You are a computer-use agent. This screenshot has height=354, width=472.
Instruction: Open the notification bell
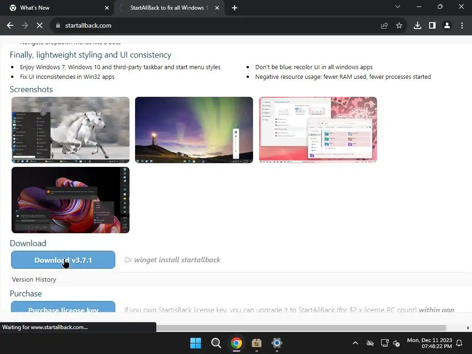(x=460, y=343)
